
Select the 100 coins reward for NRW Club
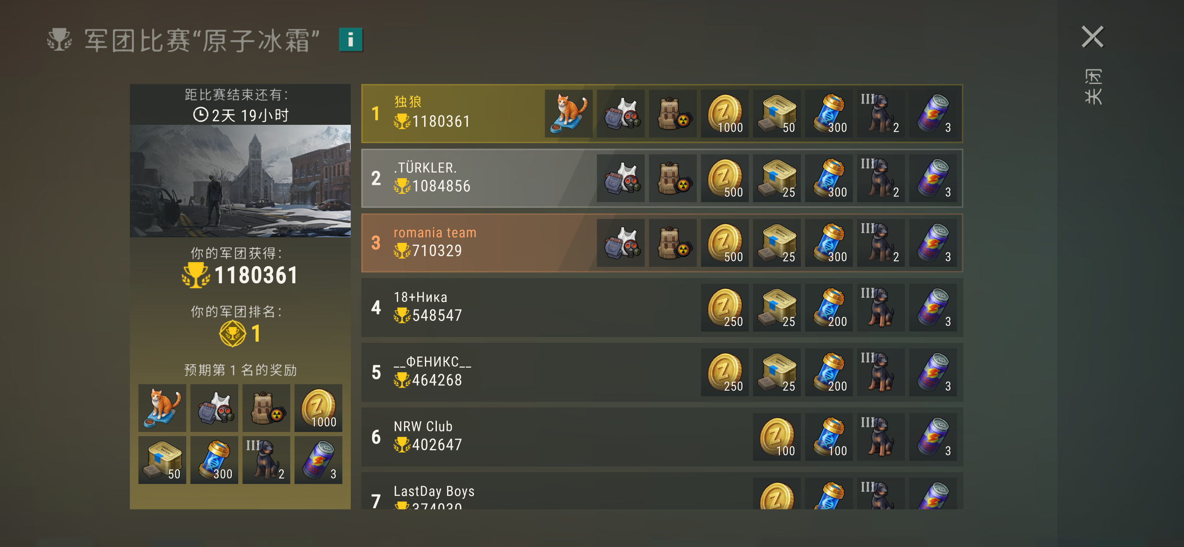point(777,437)
